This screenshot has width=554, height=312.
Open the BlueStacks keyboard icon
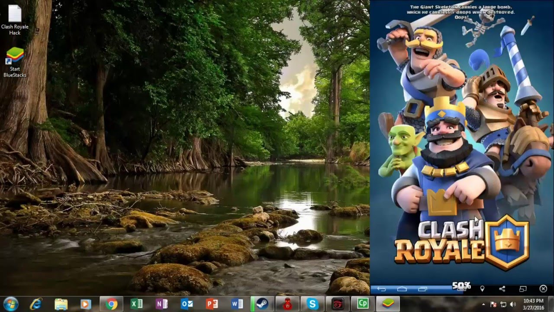461,289
